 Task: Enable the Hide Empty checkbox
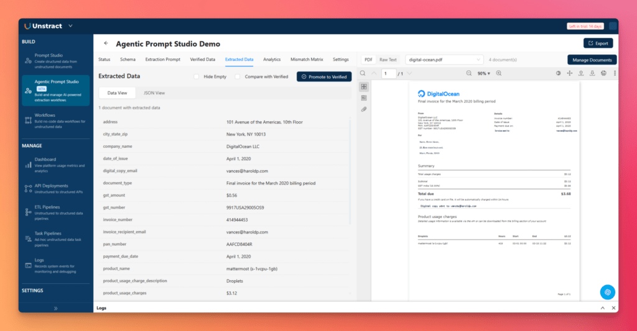point(197,76)
